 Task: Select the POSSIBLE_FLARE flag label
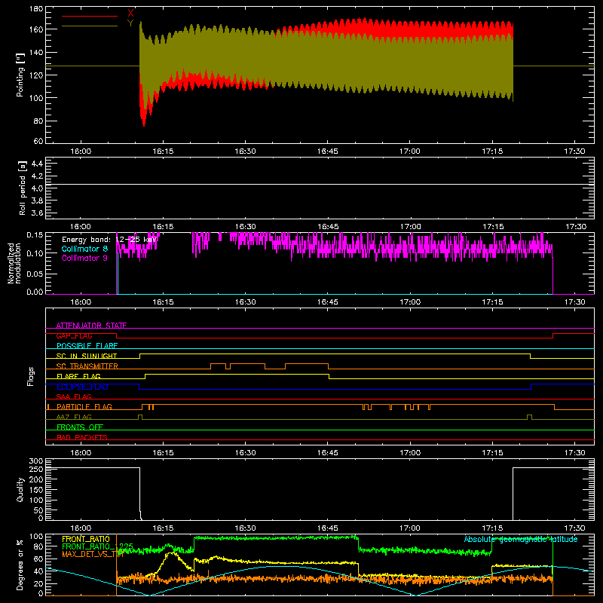pos(87,346)
